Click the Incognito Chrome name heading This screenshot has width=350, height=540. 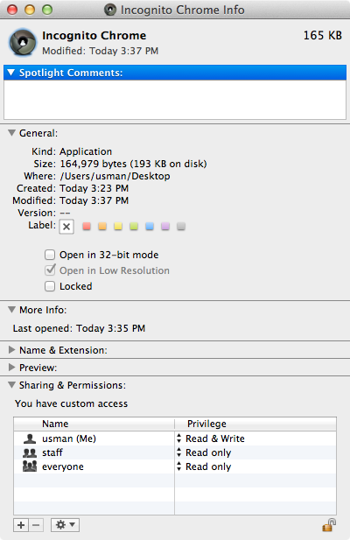pyautogui.click(x=94, y=36)
